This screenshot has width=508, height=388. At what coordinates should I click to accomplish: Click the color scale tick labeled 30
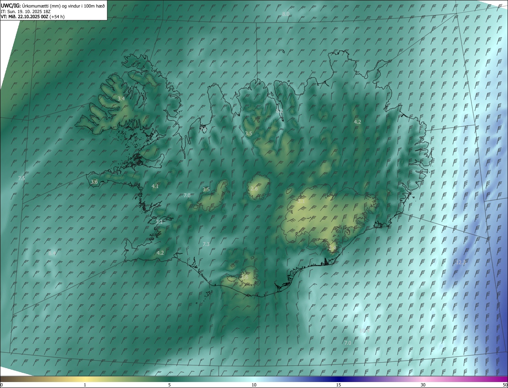point(423,385)
